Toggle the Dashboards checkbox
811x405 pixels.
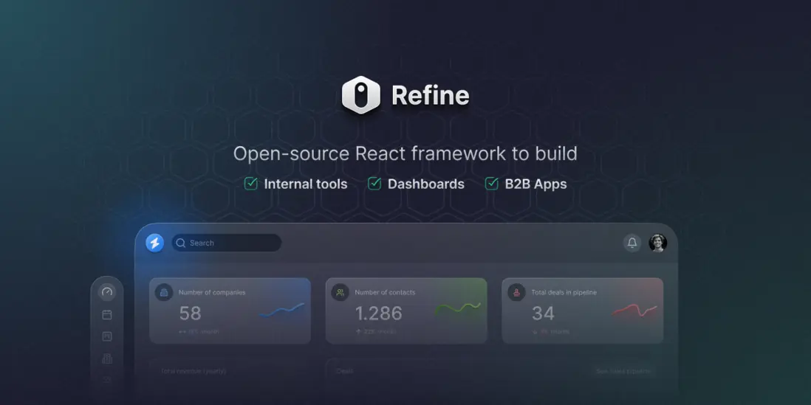[x=374, y=184]
